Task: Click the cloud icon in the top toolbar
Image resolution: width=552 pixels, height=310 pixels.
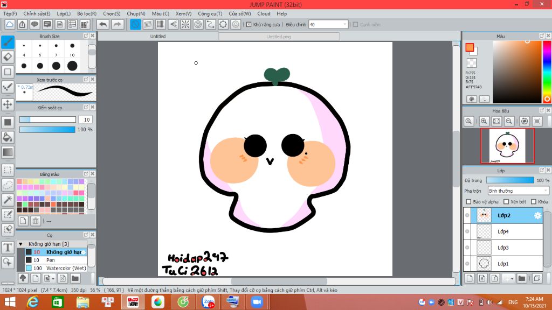Action: click(10, 24)
